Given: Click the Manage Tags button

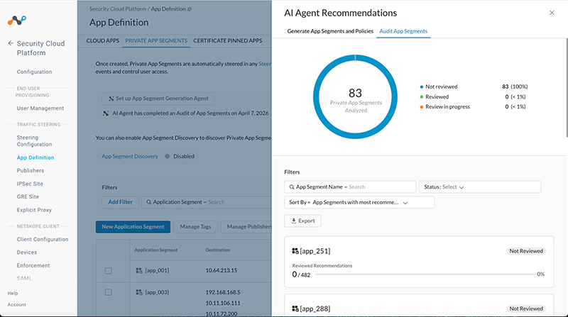Looking at the screenshot, I should (x=195, y=226).
